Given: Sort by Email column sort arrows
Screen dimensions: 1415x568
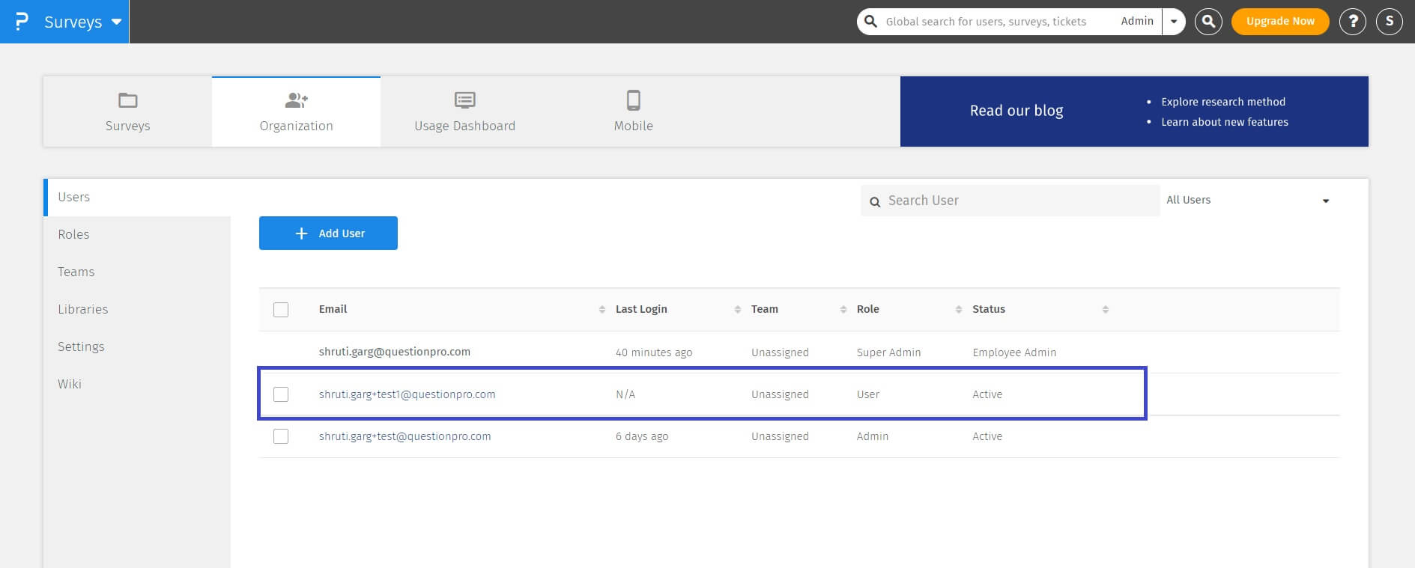Looking at the screenshot, I should [x=602, y=310].
